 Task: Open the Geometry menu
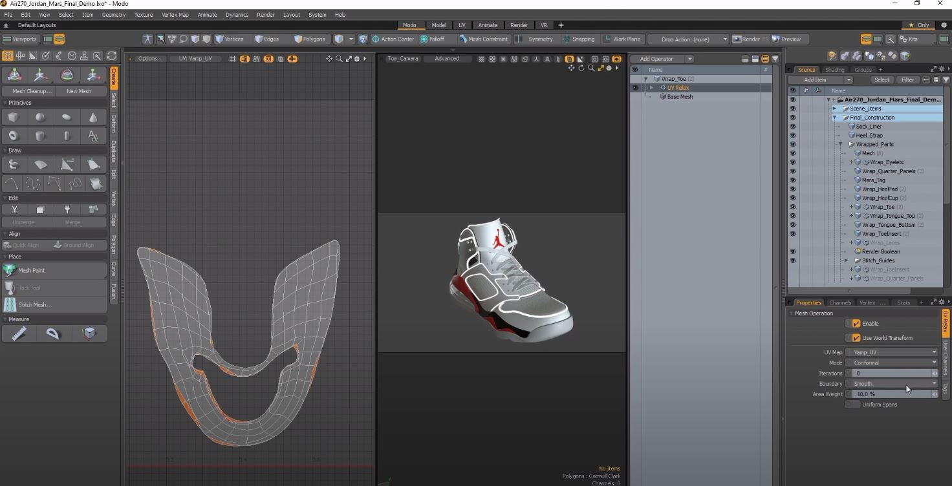click(114, 15)
